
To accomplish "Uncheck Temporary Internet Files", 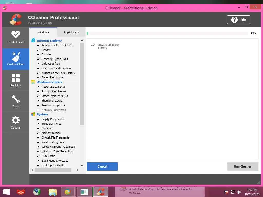I will pos(38,45).
